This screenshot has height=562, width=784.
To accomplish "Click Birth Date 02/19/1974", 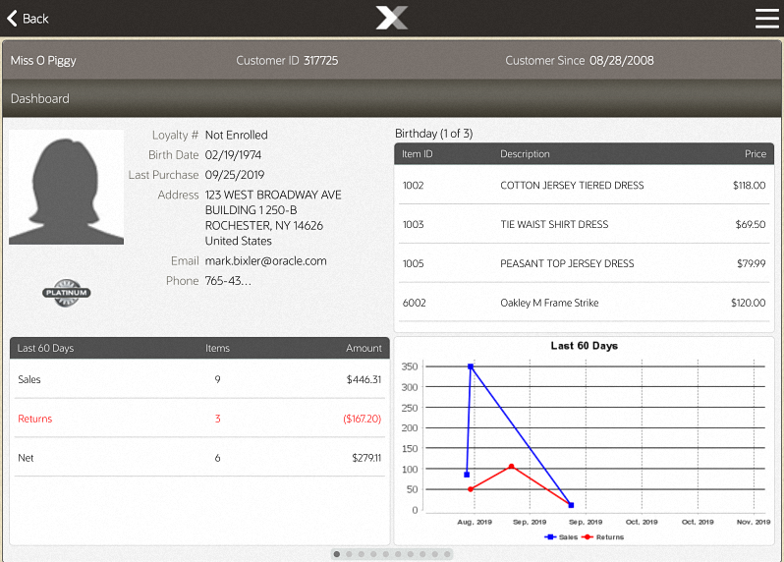I will (233, 155).
